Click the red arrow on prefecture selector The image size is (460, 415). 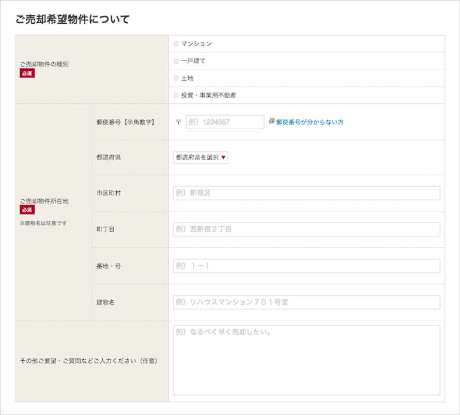pyautogui.click(x=223, y=158)
